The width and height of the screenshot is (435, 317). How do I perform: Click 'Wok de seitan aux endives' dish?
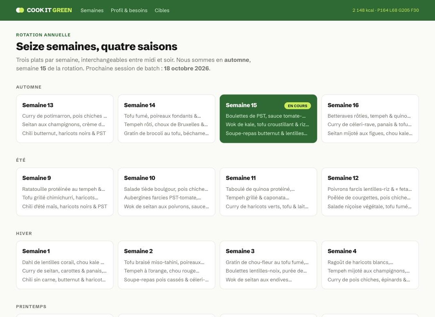click(259, 279)
